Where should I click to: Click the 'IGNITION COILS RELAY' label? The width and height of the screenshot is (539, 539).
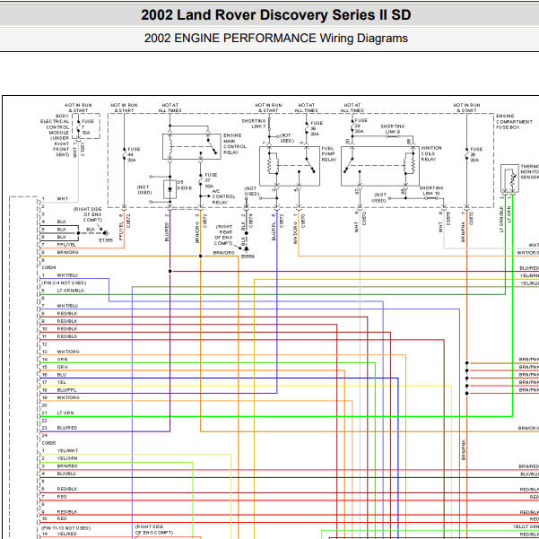point(431,153)
